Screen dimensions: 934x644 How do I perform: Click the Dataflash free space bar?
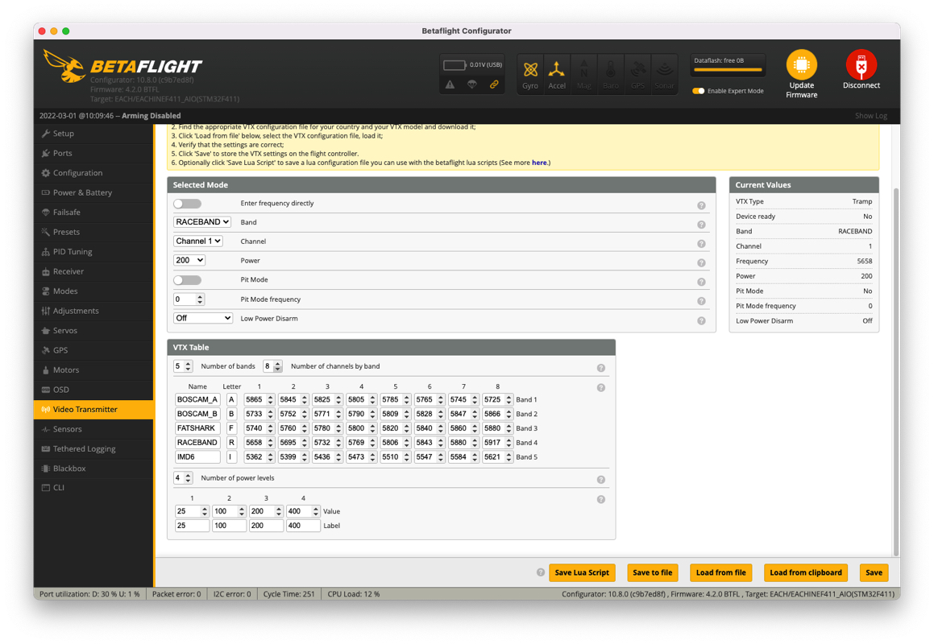728,70
